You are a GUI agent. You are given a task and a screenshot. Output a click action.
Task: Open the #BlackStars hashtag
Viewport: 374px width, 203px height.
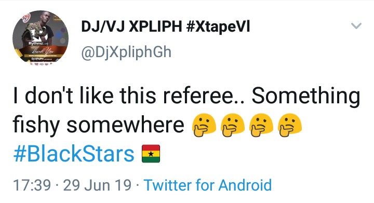(x=74, y=154)
